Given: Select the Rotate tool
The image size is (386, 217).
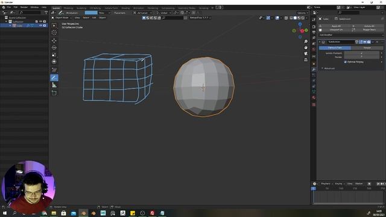Looking at the screenshot, I should coord(54,48).
